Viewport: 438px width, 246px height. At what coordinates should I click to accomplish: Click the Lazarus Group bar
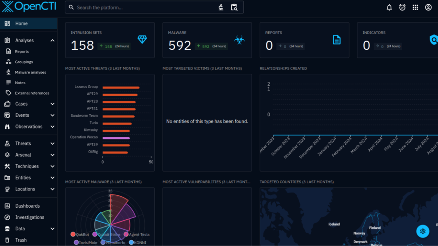point(121,88)
